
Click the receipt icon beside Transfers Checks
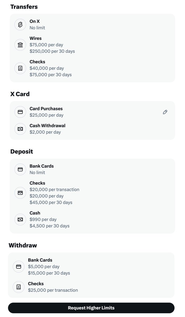click(x=20, y=68)
